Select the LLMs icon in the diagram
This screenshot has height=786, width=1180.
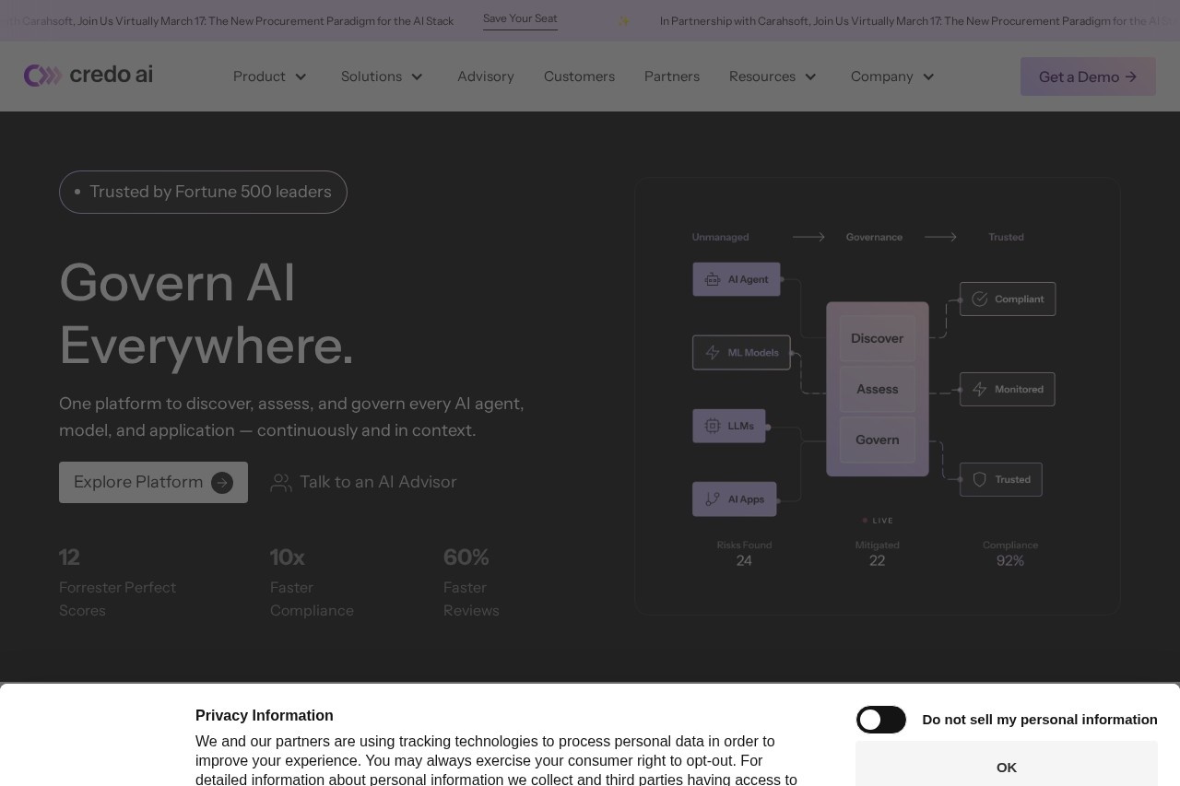(x=713, y=426)
